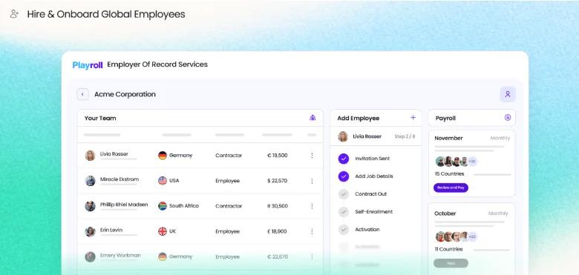
Task: Click Employee in Miracle Ekstrom row
Action: pyautogui.click(x=227, y=181)
